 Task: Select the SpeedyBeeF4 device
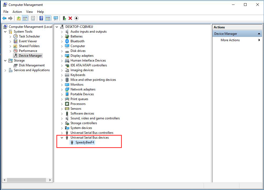point(85,142)
